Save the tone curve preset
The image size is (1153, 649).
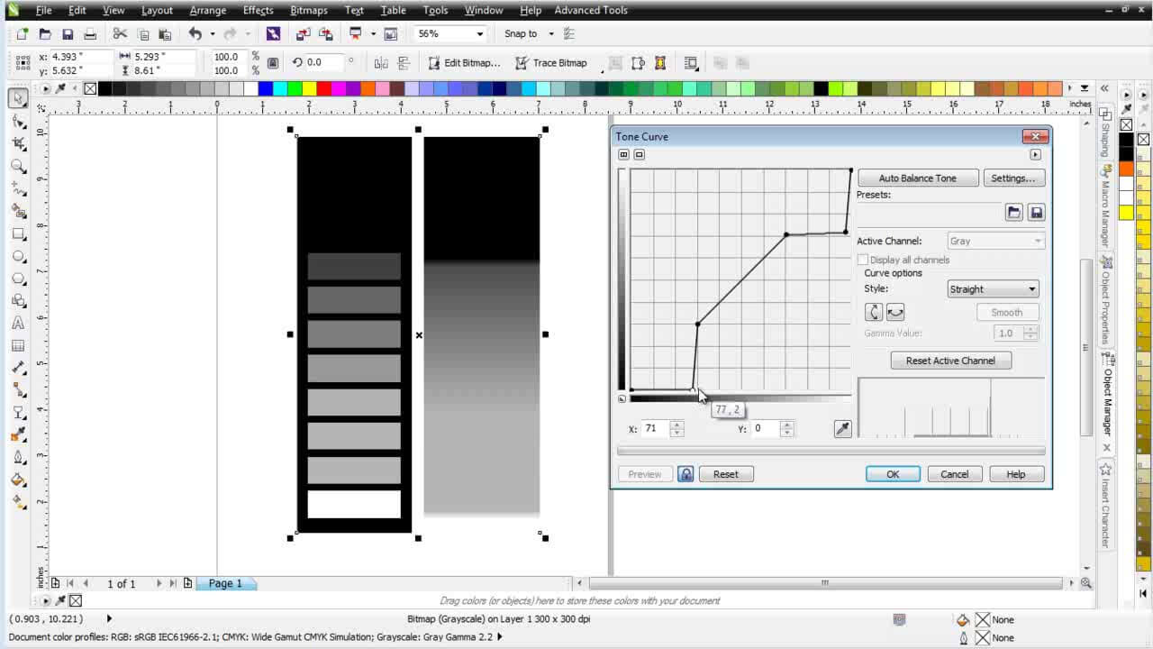(1037, 213)
